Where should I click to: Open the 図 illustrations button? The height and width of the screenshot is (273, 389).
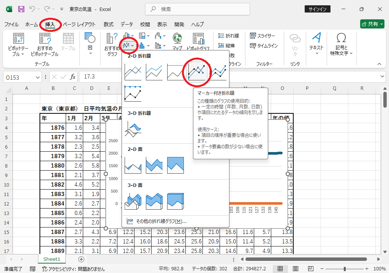(x=90, y=43)
